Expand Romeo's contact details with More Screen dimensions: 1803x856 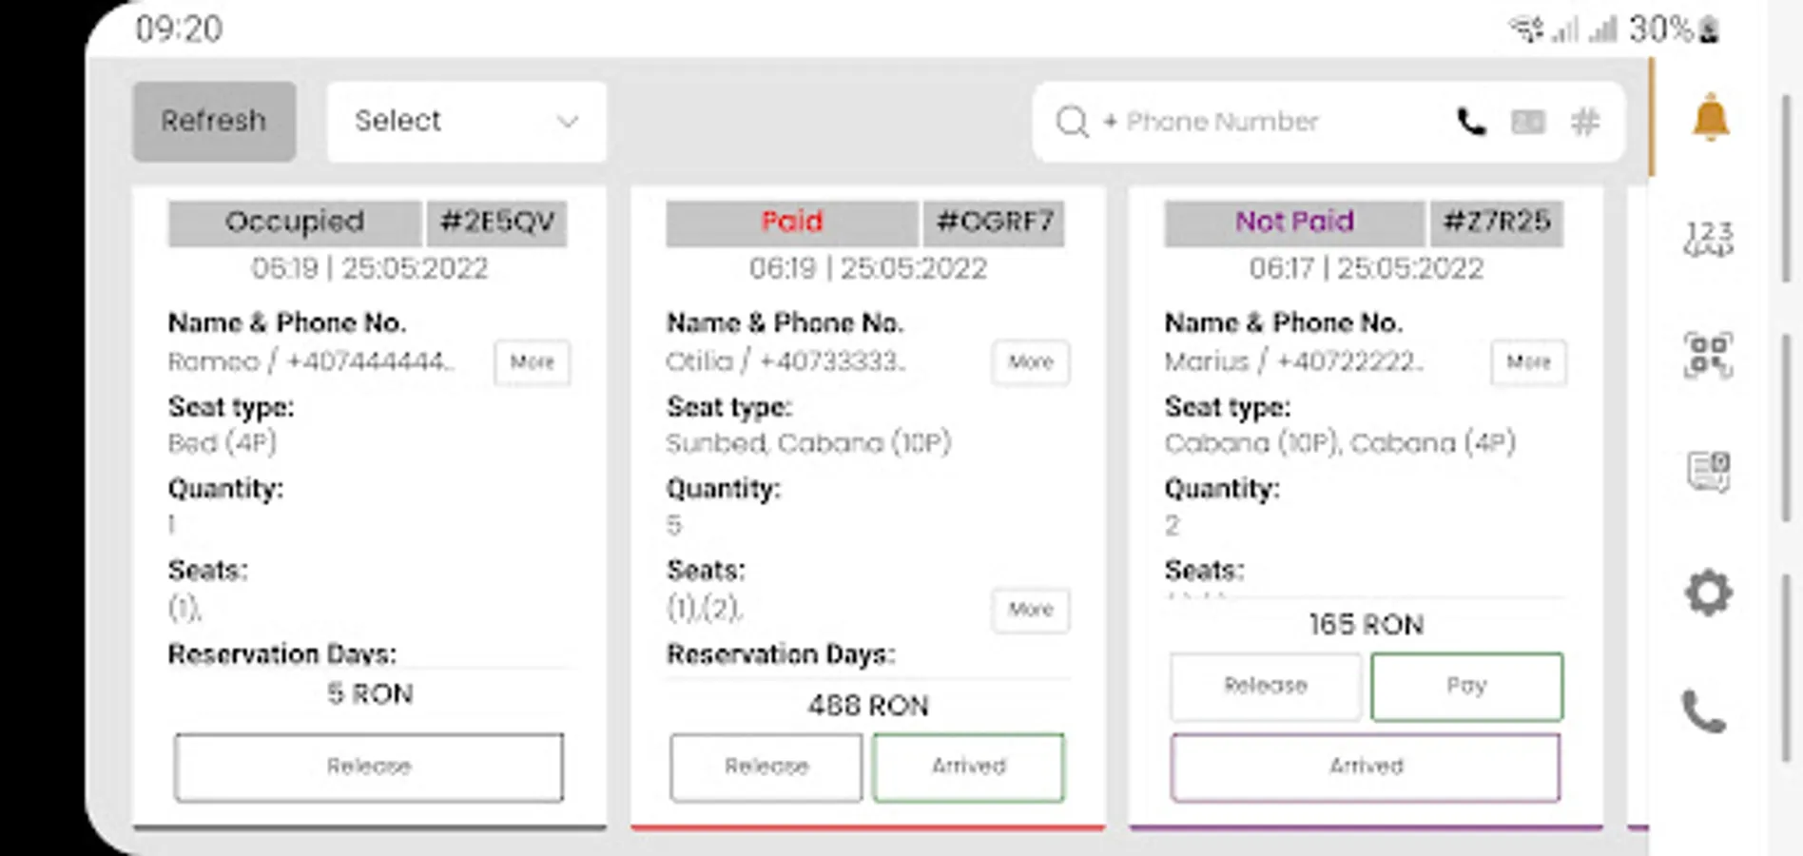click(x=532, y=362)
